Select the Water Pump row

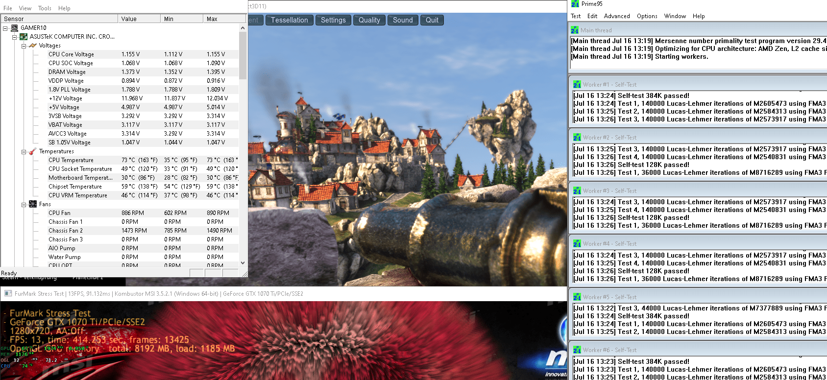(143, 257)
